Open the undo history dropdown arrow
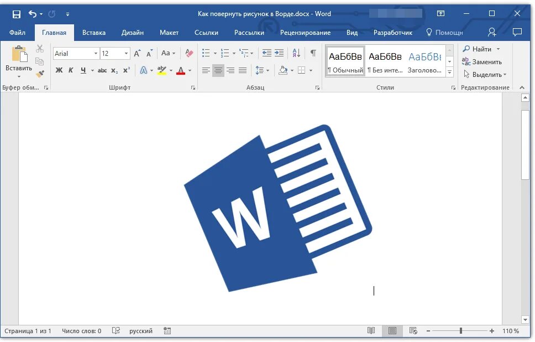 [41, 14]
